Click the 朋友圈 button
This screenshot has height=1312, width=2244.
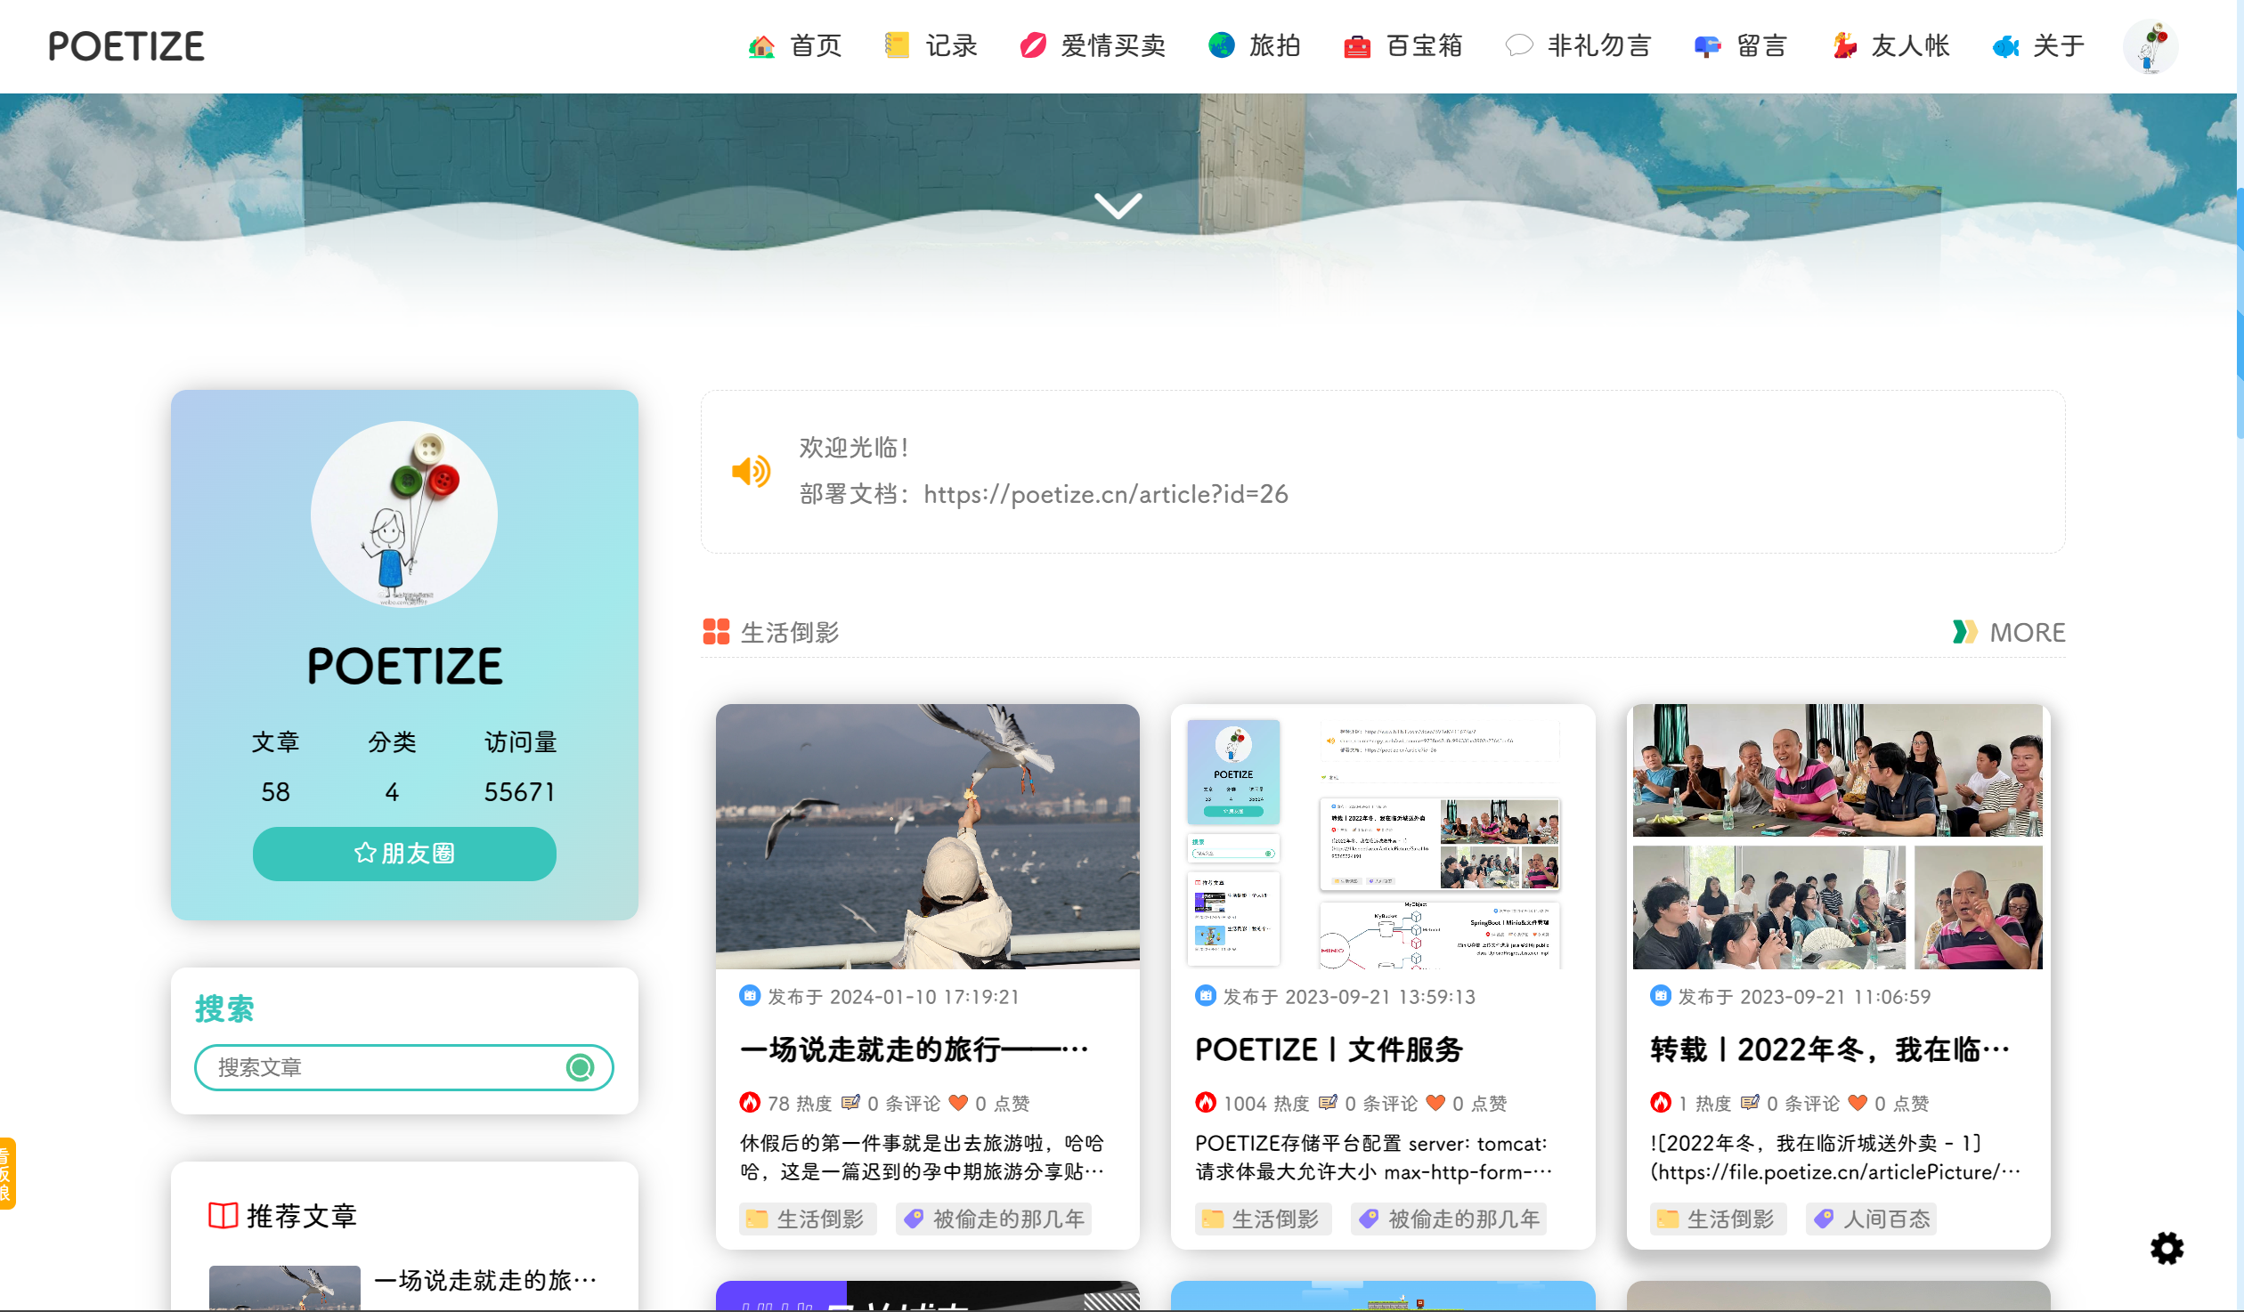click(403, 853)
